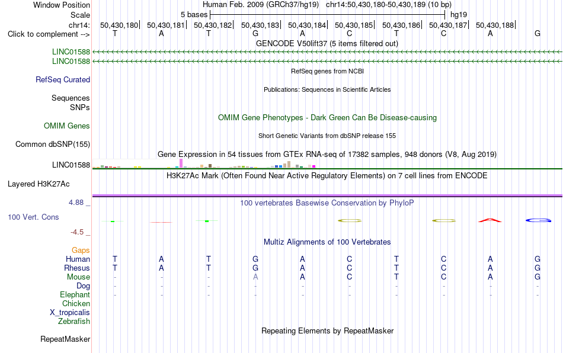Click the 50,430,185 ruler coordinate
This screenshot has height=353, width=563.
point(354,25)
